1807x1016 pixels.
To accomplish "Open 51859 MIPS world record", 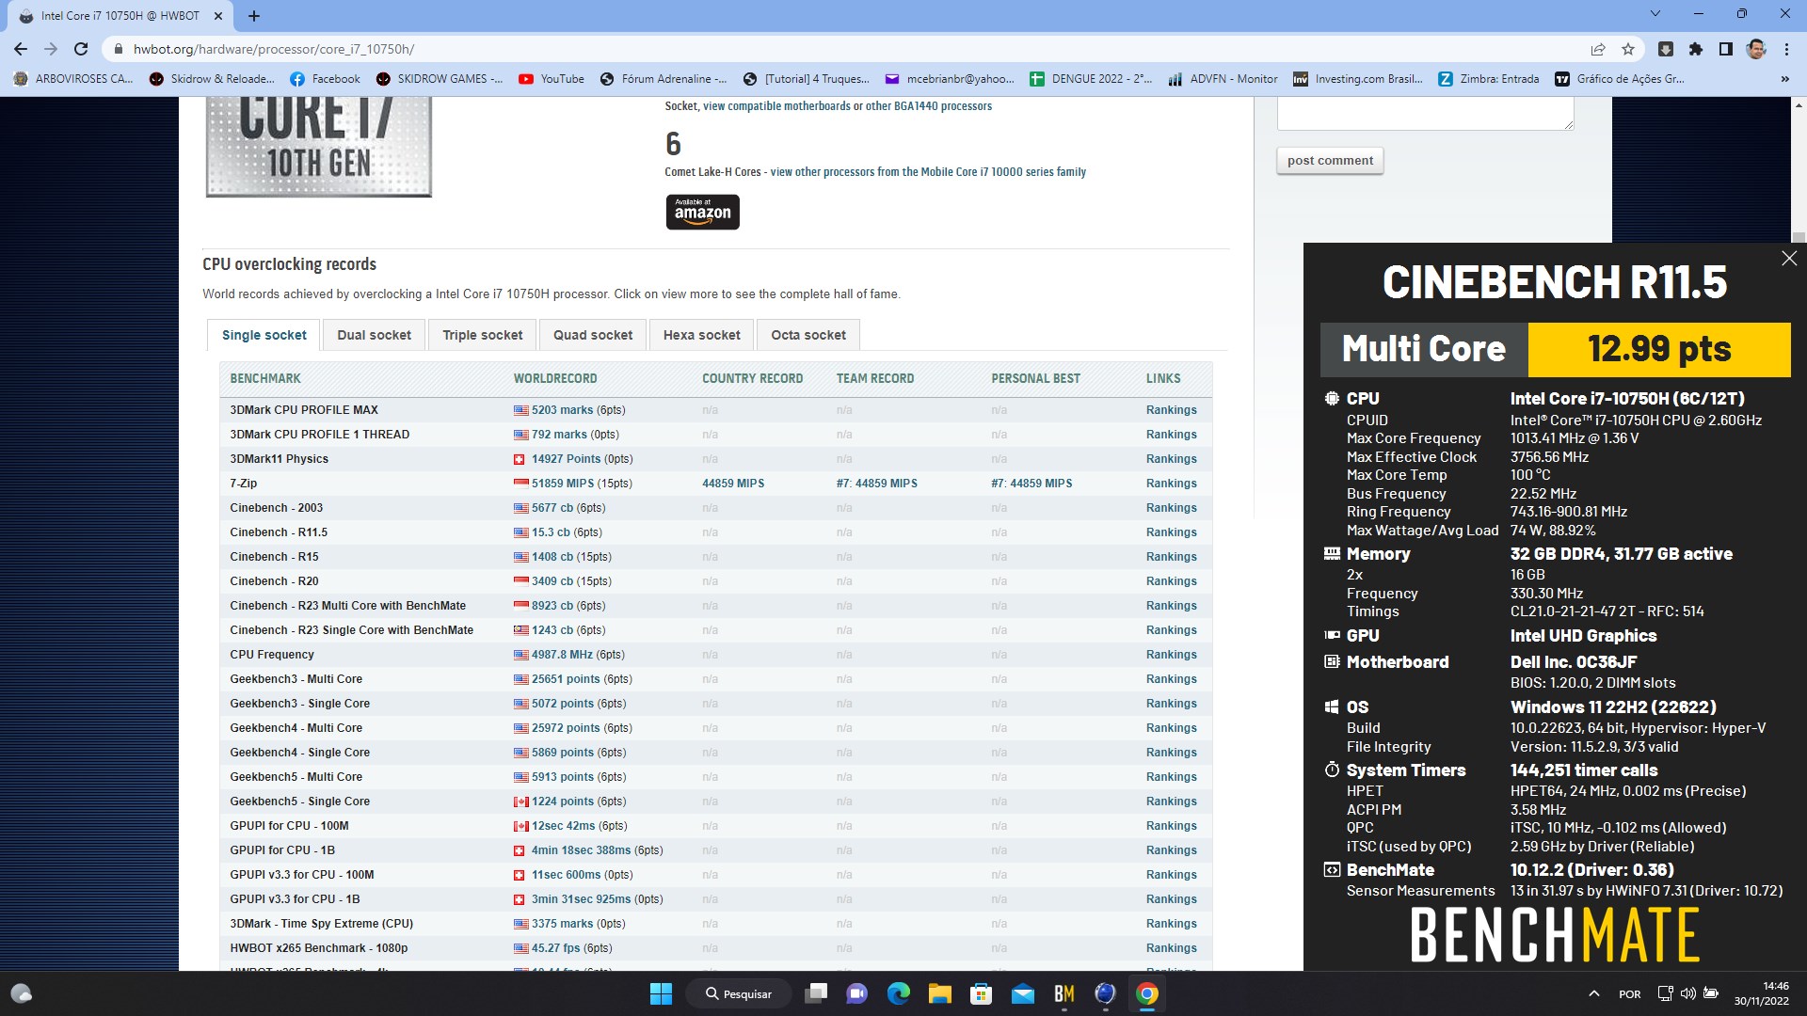I will 563,484.
